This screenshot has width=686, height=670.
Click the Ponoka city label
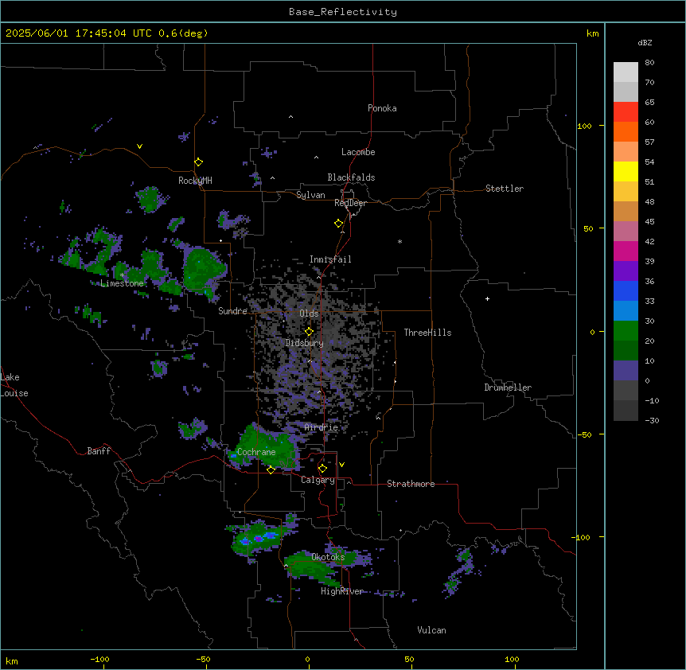pyautogui.click(x=382, y=108)
